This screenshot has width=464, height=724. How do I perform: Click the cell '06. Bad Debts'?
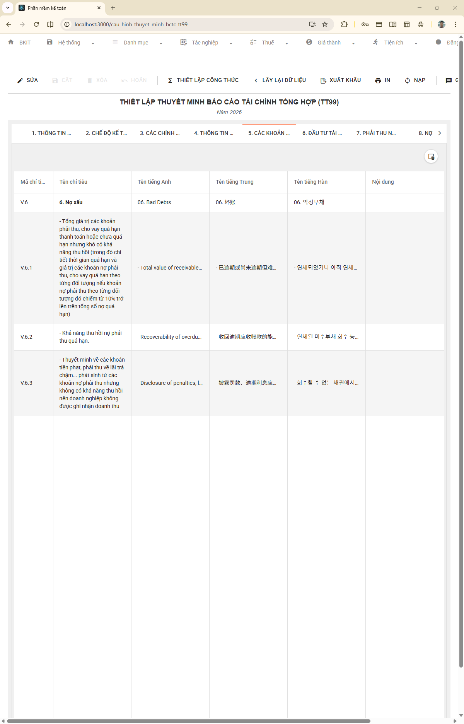(170, 203)
